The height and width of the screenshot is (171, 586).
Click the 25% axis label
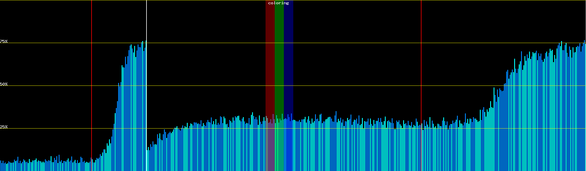(4, 127)
